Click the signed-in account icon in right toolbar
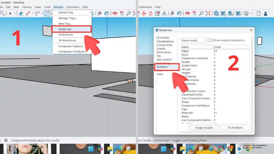This screenshot has width=274, height=154. 246,13
